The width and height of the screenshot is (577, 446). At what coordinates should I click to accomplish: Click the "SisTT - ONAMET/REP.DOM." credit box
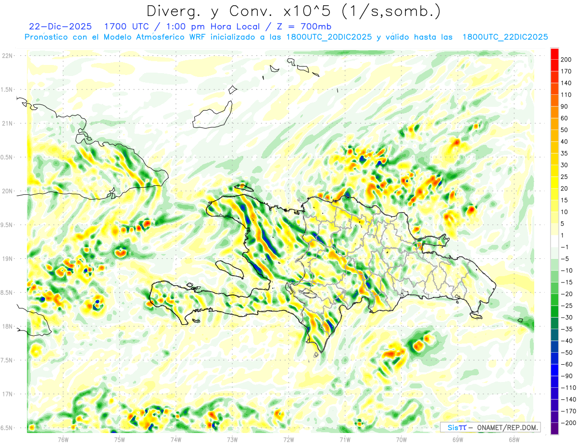pos(490,427)
